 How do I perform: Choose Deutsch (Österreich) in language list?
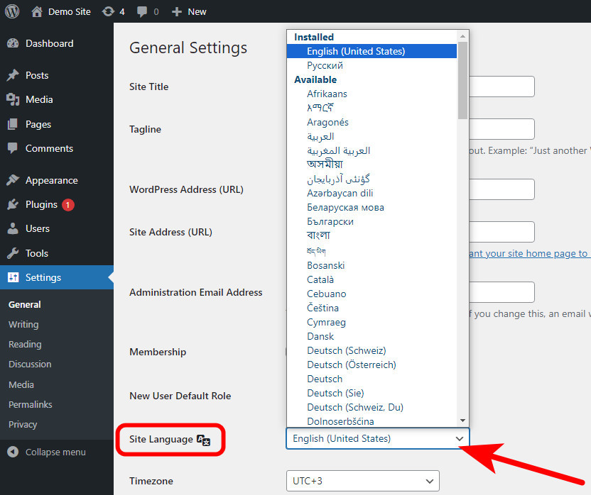[351, 365]
